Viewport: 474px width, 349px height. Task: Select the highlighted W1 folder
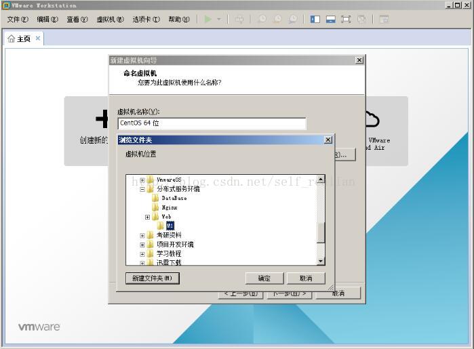170,226
